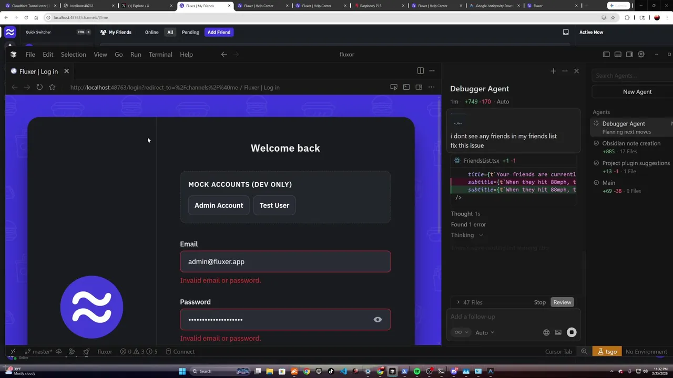Viewport: 673px width, 378px height.
Task: Close the Fluxer Log in editor tab
Action: coord(66,71)
